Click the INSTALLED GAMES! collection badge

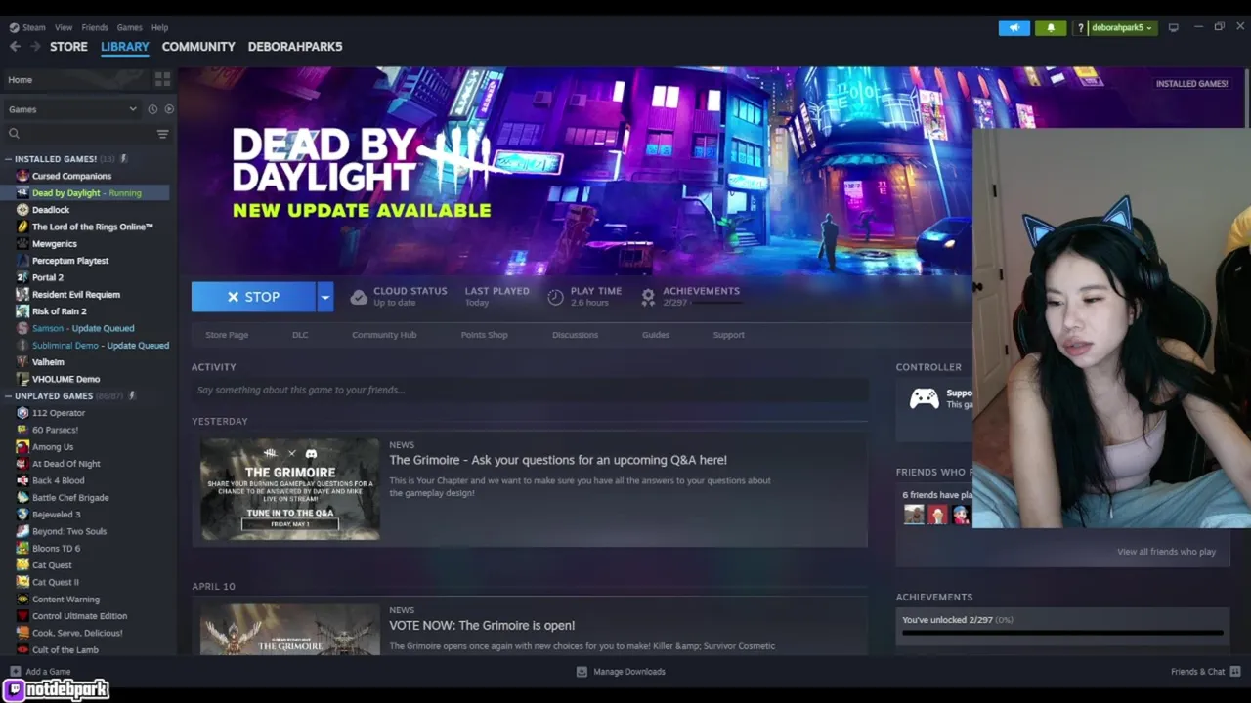[x=1191, y=84]
